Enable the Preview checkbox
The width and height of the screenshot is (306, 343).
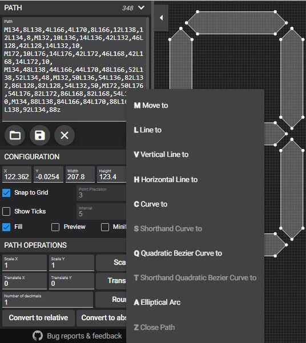click(x=55, y=227)
